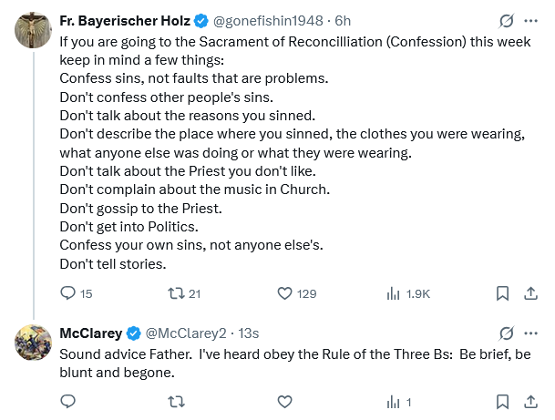The image size is (555, 420).
Task: Open more options menu on Fr. Bayerischer's post
Action: coord(531,20)
